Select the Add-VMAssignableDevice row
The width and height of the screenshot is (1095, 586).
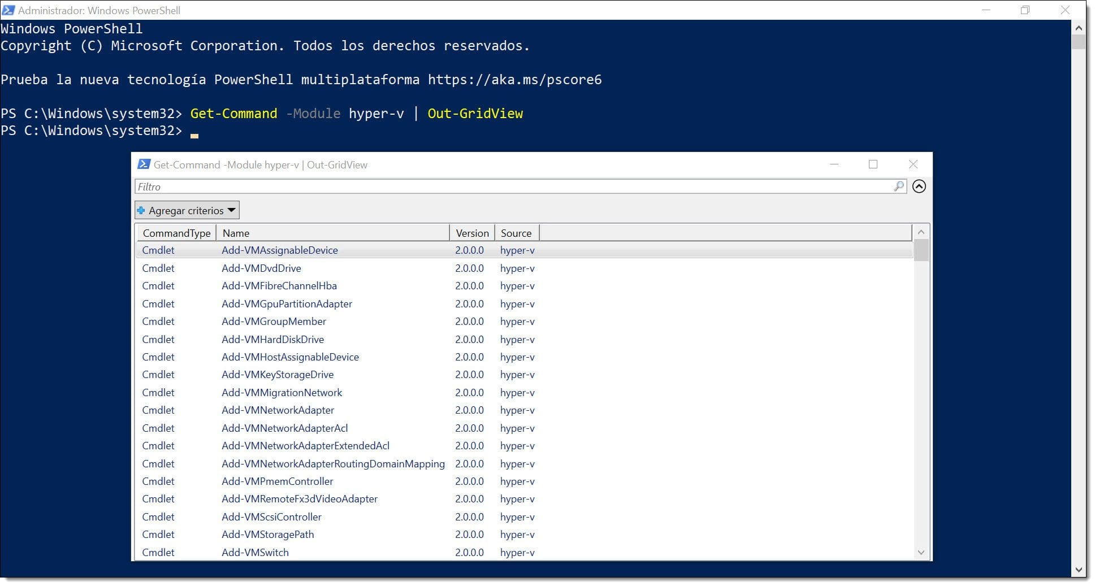pos(524,250)
